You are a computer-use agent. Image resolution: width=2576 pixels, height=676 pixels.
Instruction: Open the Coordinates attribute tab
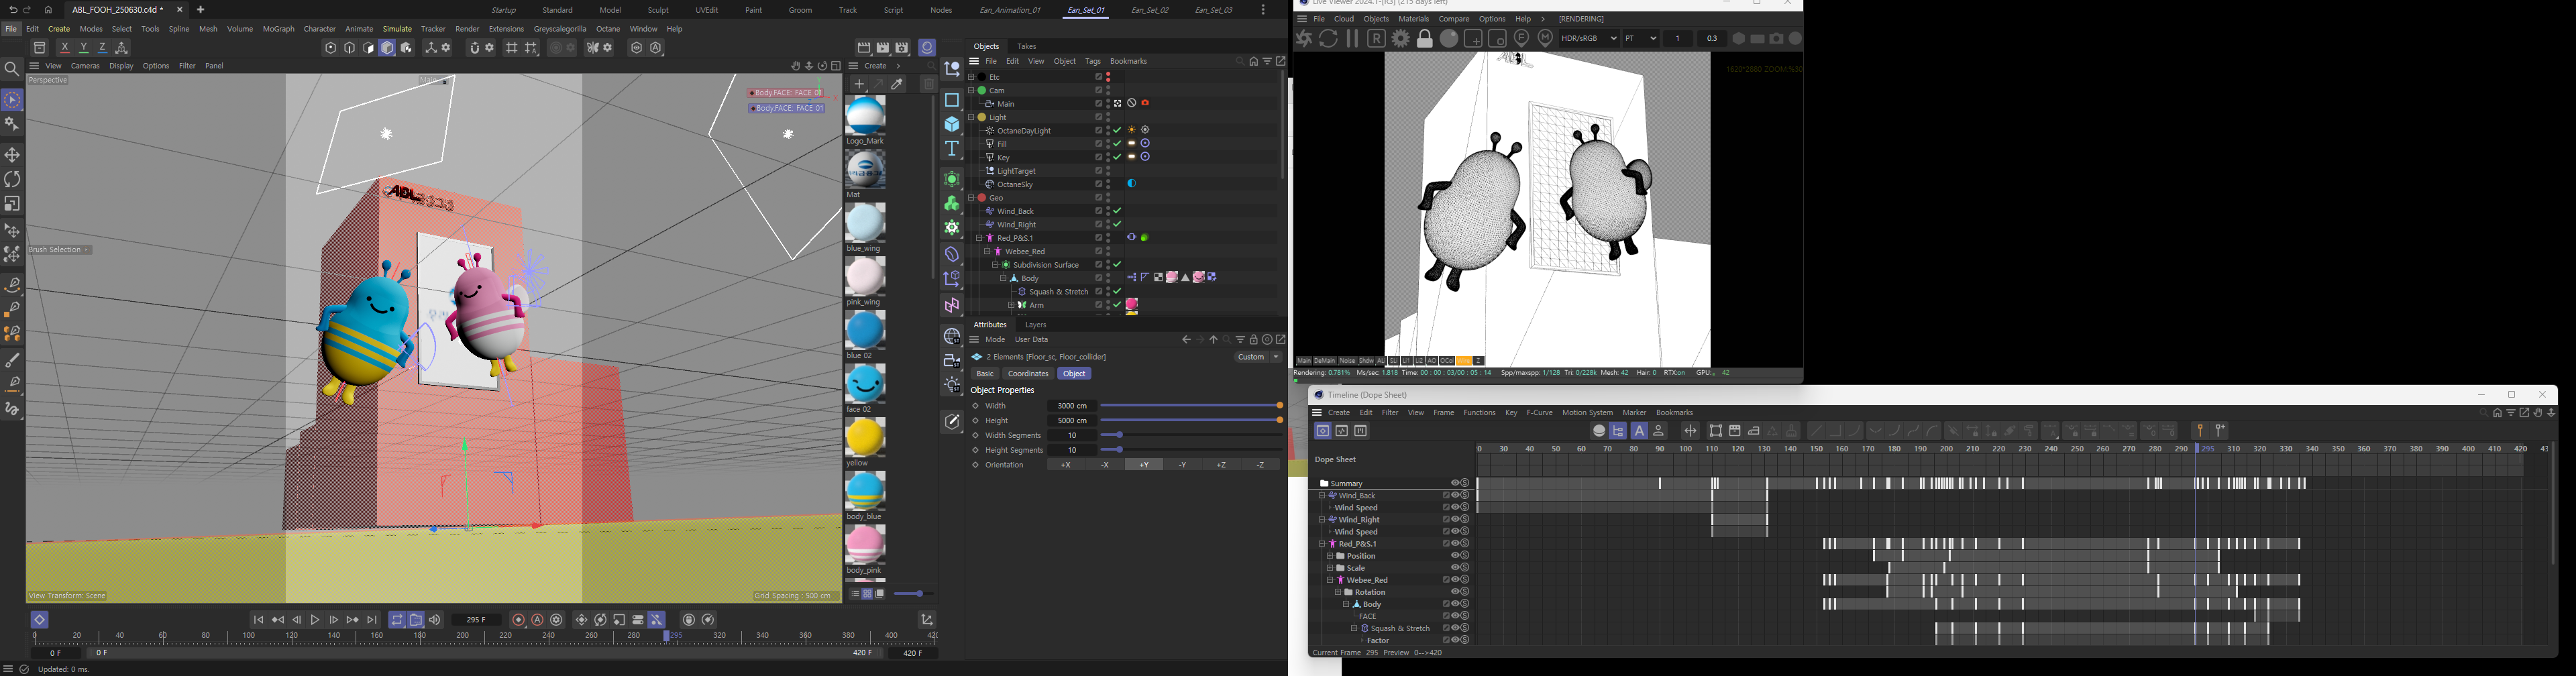[x=1028, y=374]
